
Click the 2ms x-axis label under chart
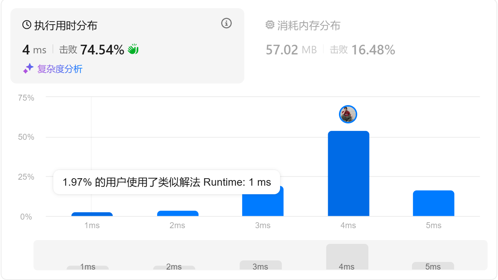[x=177, y=226]
